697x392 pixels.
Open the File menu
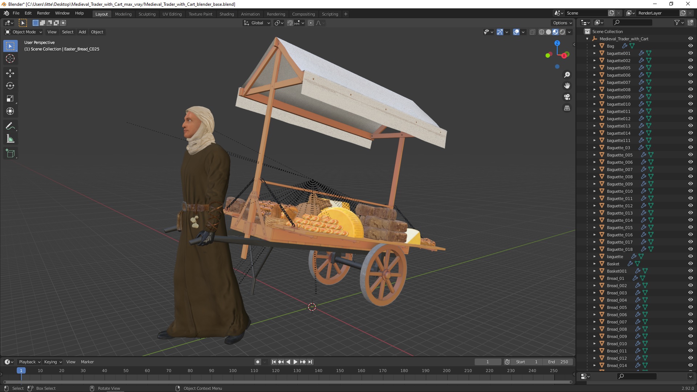16,13
